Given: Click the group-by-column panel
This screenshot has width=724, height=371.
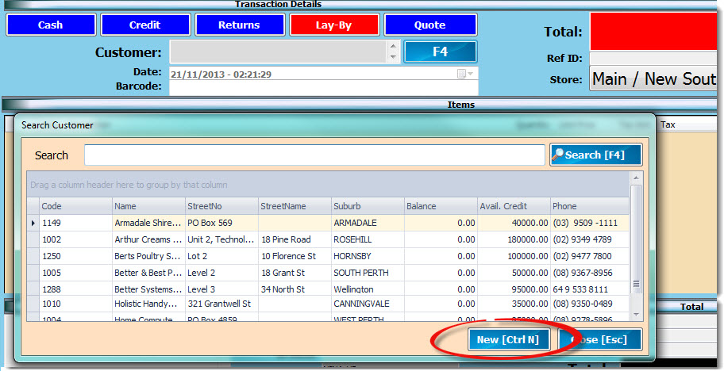Looking at the screenshot, I should [x=328, y=185].
